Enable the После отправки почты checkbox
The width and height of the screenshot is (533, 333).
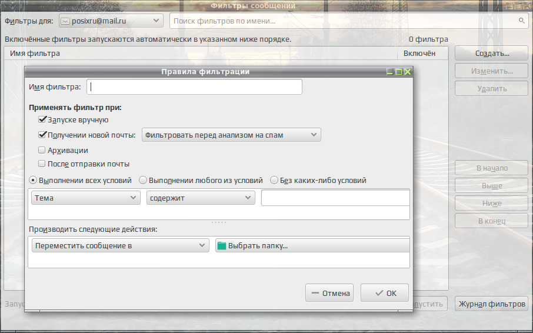[42, 164]
